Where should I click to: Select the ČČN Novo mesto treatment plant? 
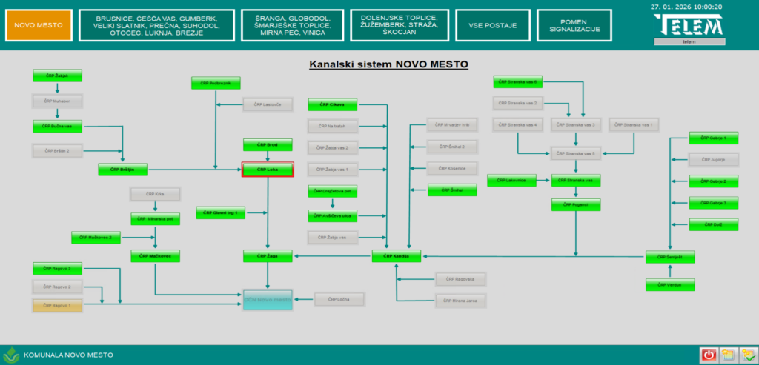268,300
